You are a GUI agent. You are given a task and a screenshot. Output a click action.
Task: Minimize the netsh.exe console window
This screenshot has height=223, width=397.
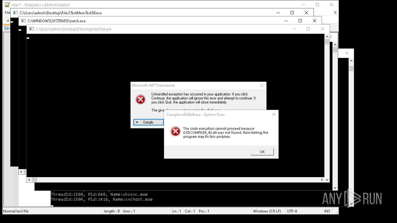tap(286, 21)
